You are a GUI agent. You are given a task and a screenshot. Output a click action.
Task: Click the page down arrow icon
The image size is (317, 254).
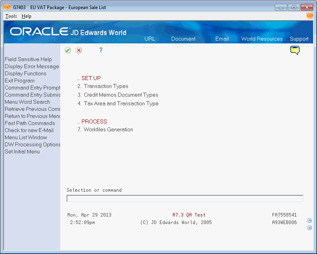pyautogui.click(x=309, y=228)
